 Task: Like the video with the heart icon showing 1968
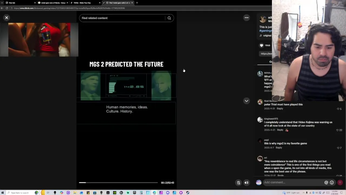[x=261, y=45]
